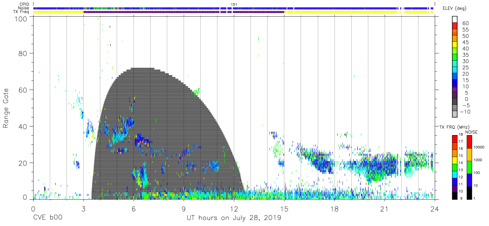Image resolution: width=489 pixels, height=226 pixels.
Task: Click the 'UT hours on July 28, 2019' label
Action: coord(234,218)
